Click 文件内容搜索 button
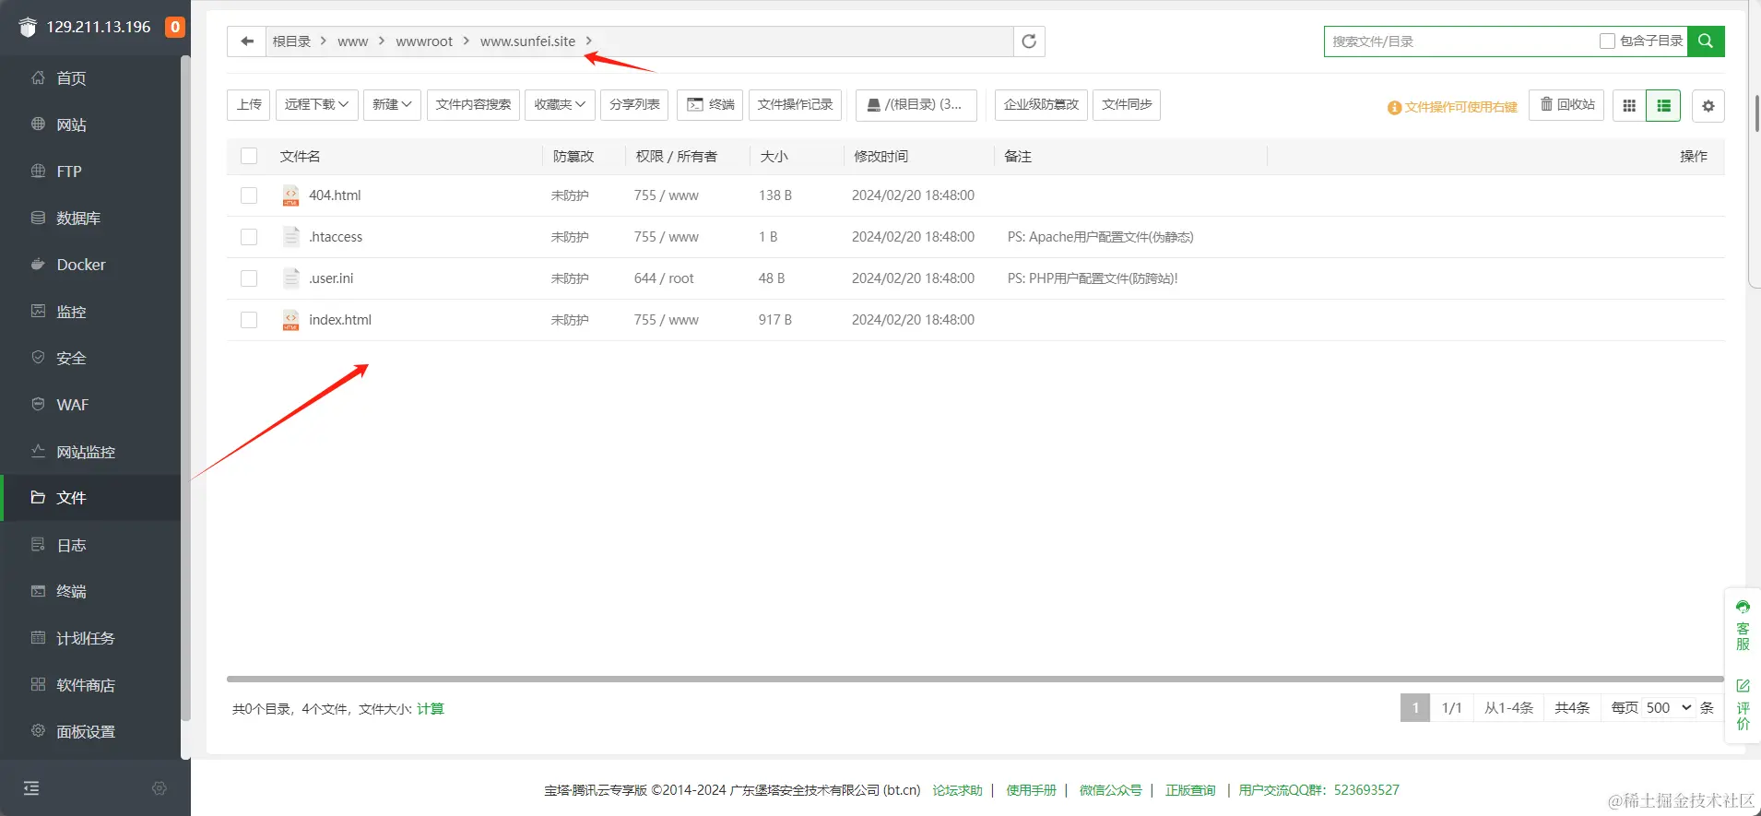 coord(473,105)
